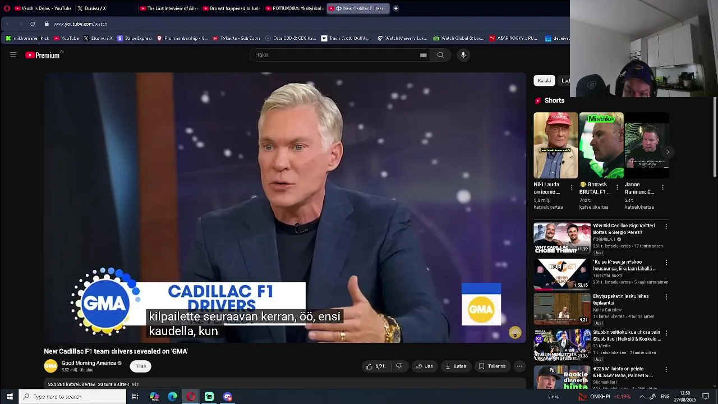Open Good Morning America channel avatar

(x=50, y=366)
